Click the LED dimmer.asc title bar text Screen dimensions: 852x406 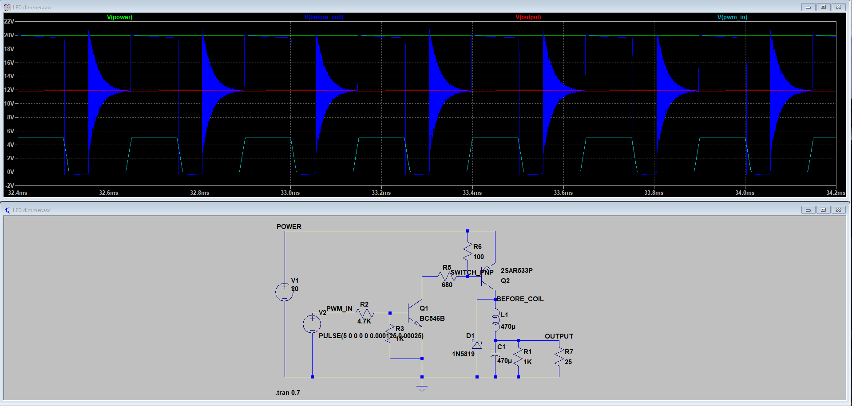(32, 210)
